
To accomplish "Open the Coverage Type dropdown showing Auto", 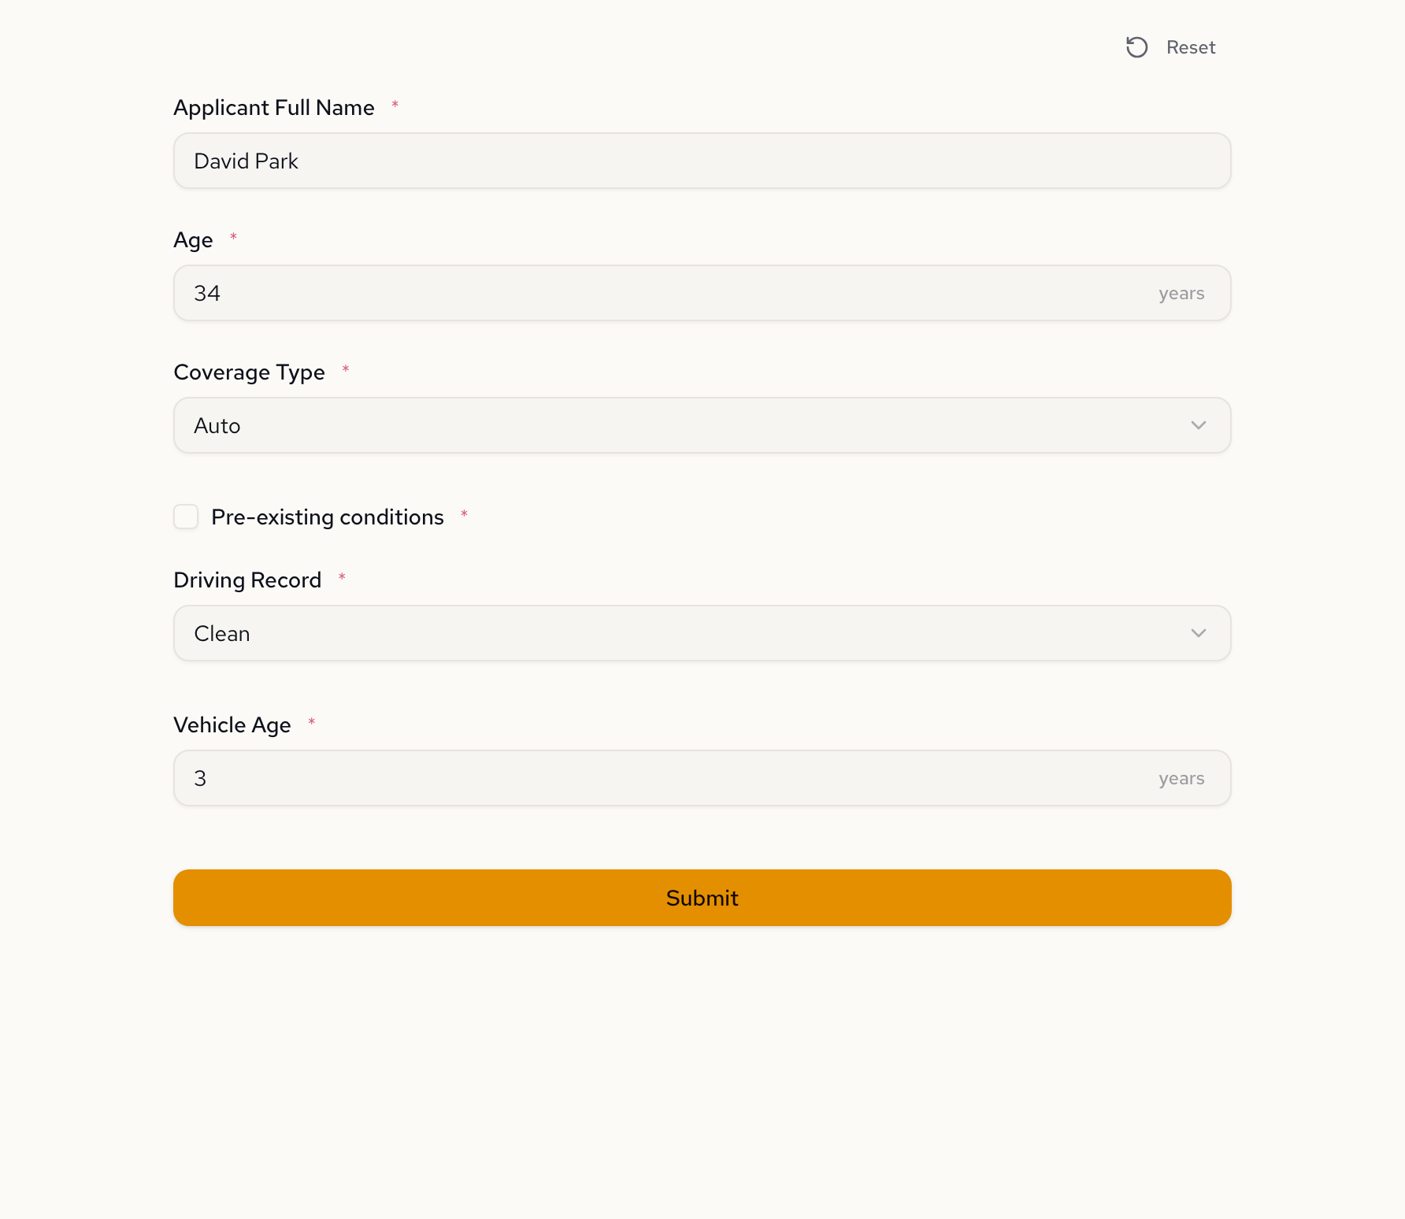I will pyautogui.click(x=685, y=425).
